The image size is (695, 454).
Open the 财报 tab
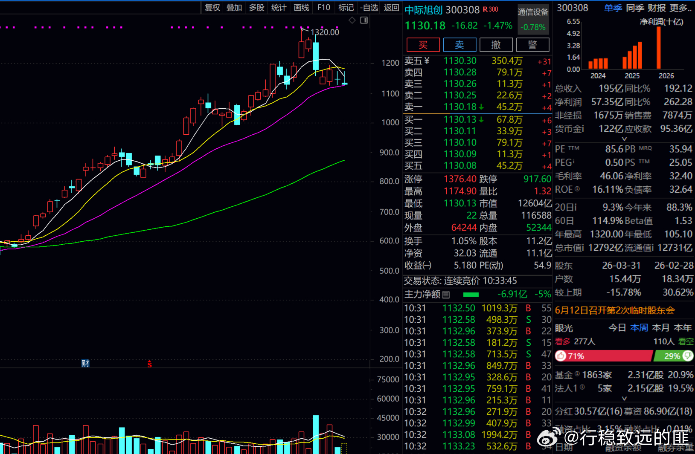(657, 8)
